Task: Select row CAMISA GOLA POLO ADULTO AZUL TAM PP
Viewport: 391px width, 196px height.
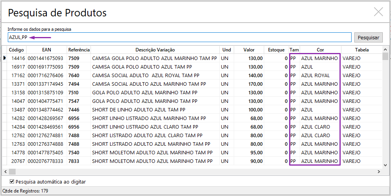Action: (x=154, y=67)
